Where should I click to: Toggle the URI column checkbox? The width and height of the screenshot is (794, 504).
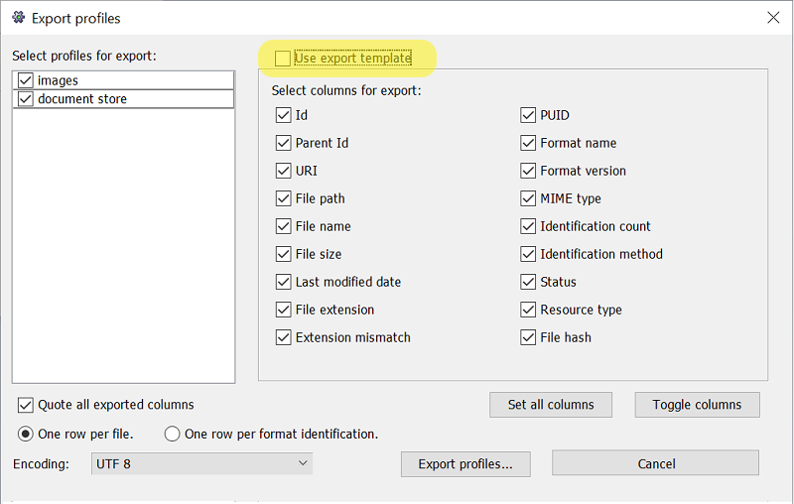point(284,171)
